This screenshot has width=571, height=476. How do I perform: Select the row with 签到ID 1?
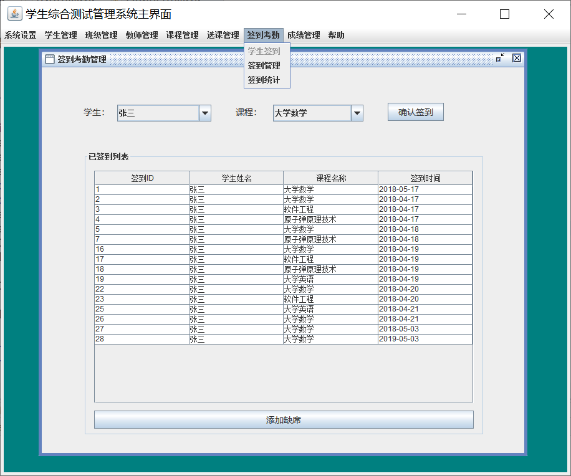pyautogui.click(x=283, y=189)
